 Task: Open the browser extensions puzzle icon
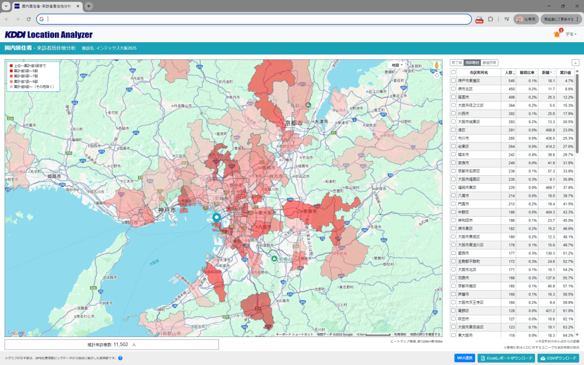[491, 19]
